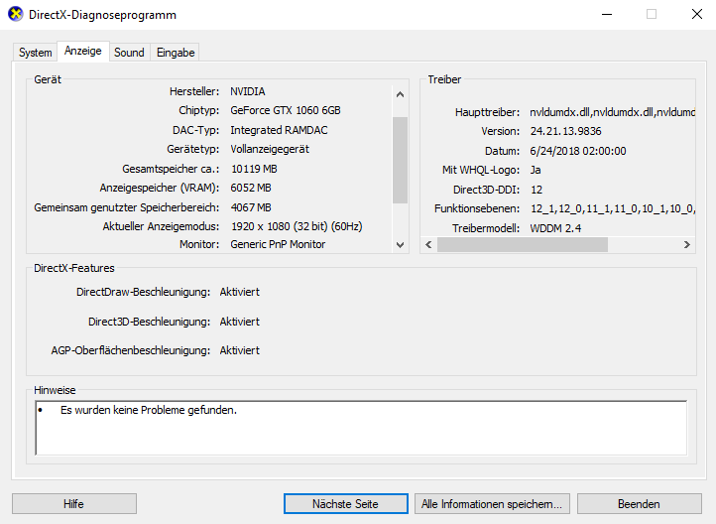Click the shared memory value "4067 MB"
Screen dimensions: 716x524
pos(251,207)
